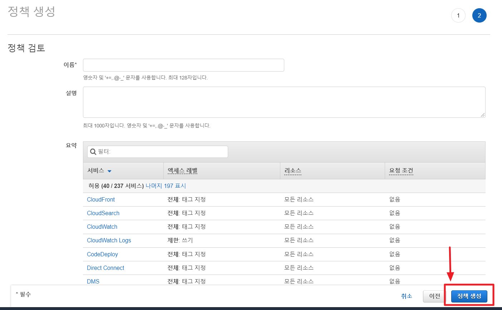The image size is (502, 310).
Task: Open the Direct Connect service link
Action: (105, 268)
